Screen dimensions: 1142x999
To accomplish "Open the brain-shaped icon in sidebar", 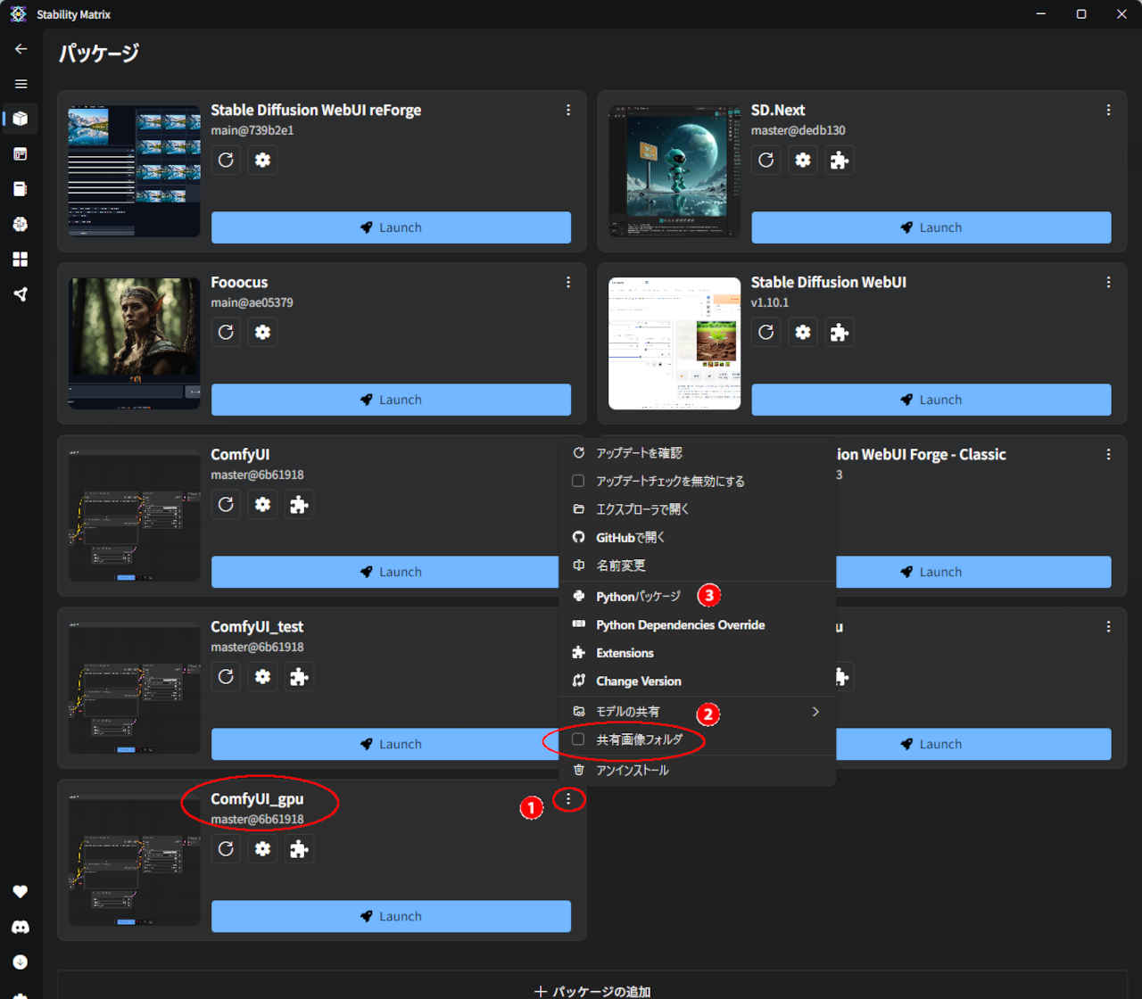I will pos(21,224).
